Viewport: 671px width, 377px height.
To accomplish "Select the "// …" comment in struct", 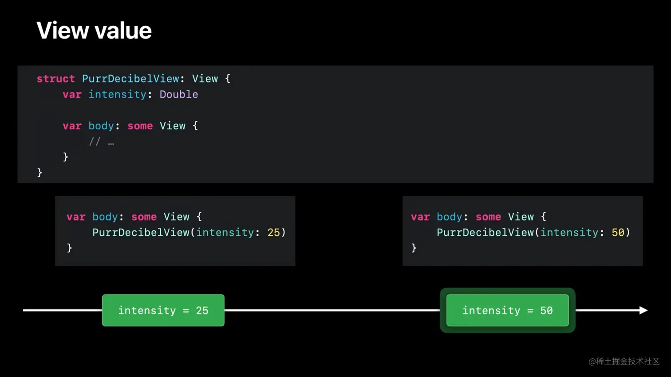I will (102, 141).
